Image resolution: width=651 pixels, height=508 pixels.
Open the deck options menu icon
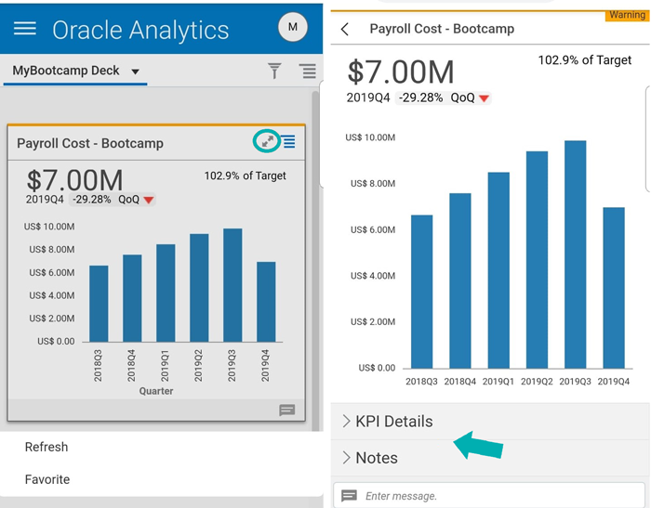pos(308,71)
